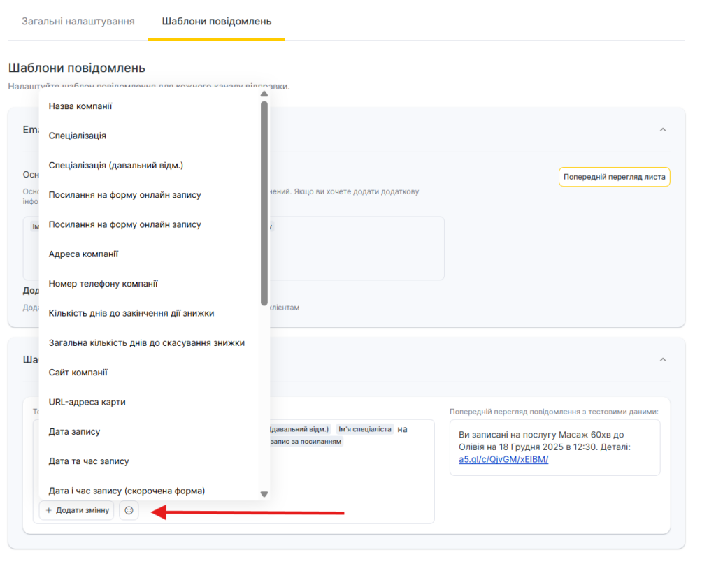Screen dimensions: 716x564
Task: Open the emoji picker smiley icon
Action: (x=129, y=511)
